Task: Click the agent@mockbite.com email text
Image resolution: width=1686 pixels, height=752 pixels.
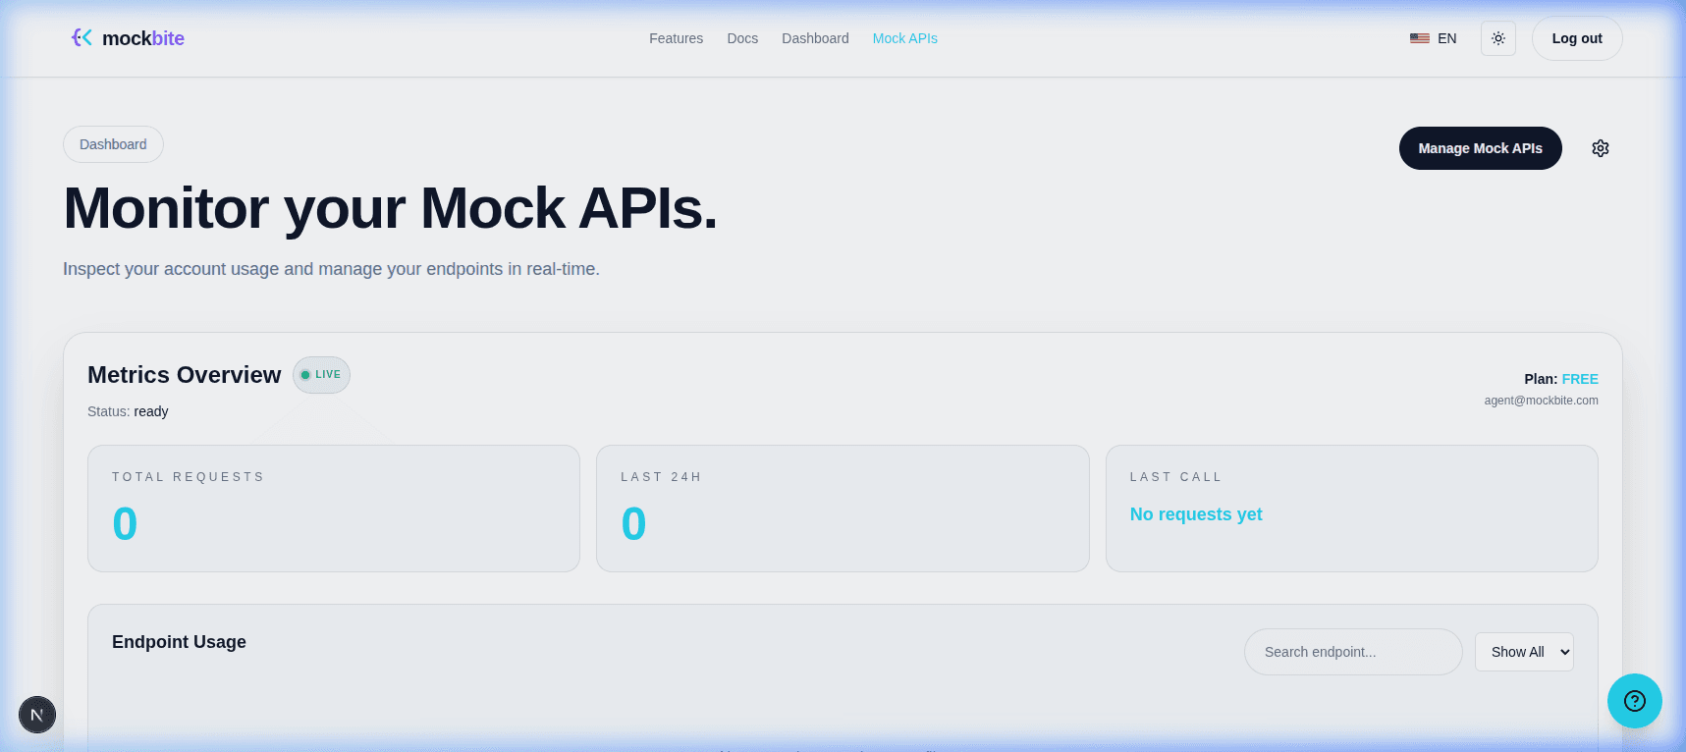Action: (x=1541, y=401)
